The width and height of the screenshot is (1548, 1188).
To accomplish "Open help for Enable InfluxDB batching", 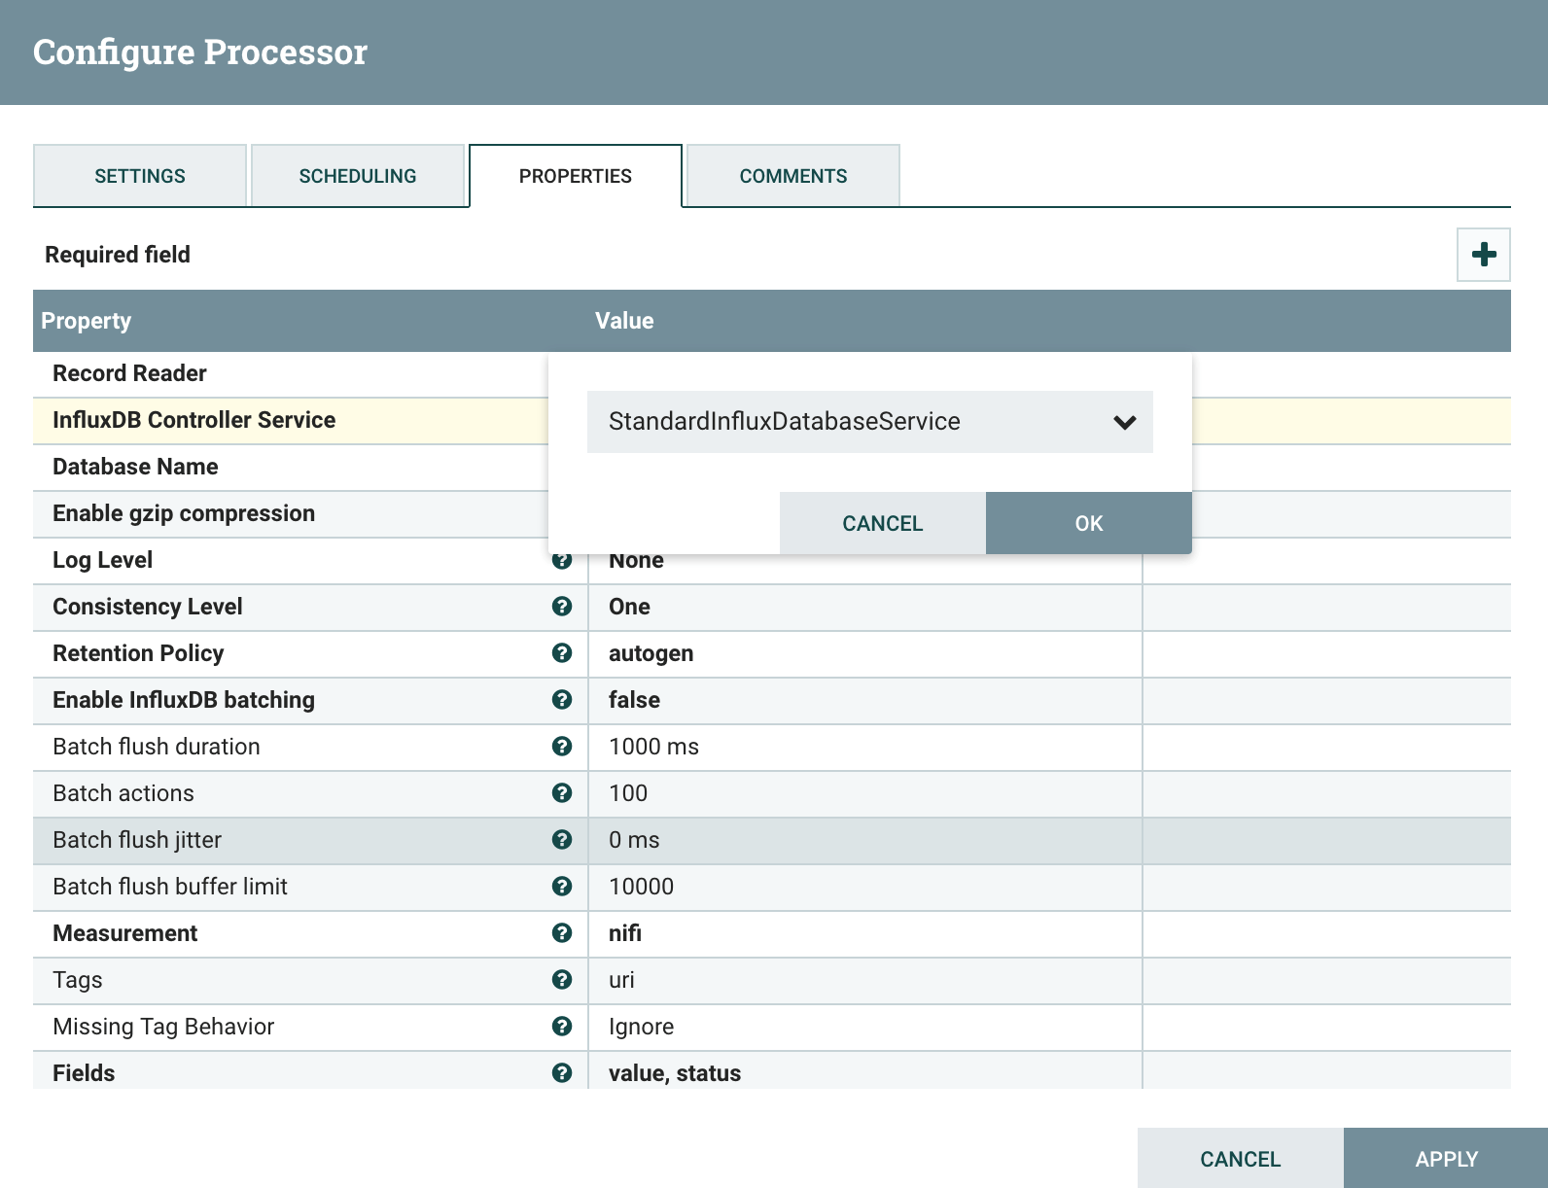I will coord(562,700).
